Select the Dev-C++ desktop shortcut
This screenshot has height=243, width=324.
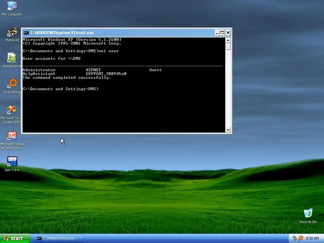[12, 164]
